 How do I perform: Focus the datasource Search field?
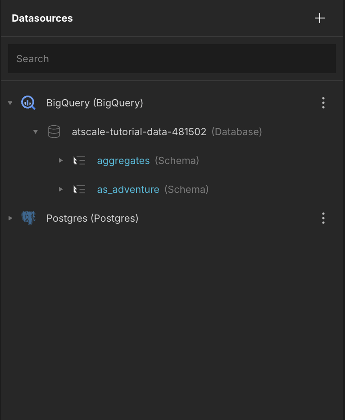point(172,59)
